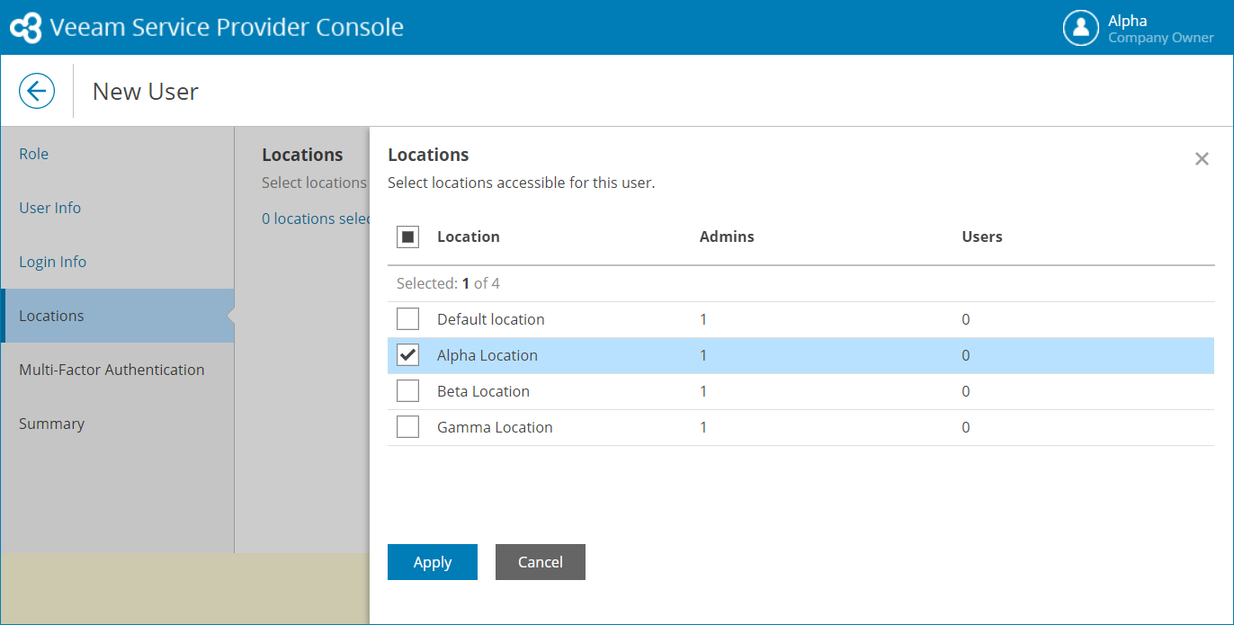
Task: Jump to the Summary step
Action: [x=51, y=424]
